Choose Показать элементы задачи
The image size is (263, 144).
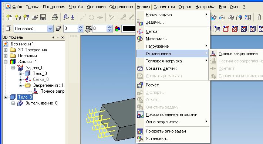173,114
